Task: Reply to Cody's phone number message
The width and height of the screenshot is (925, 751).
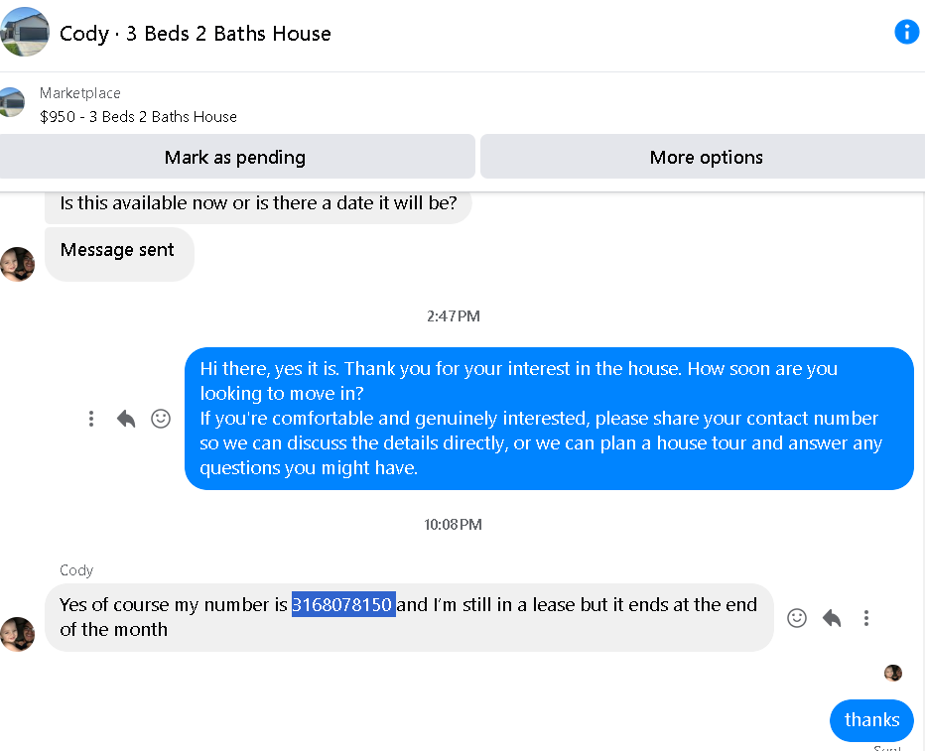Action: (x=832, y=618)
